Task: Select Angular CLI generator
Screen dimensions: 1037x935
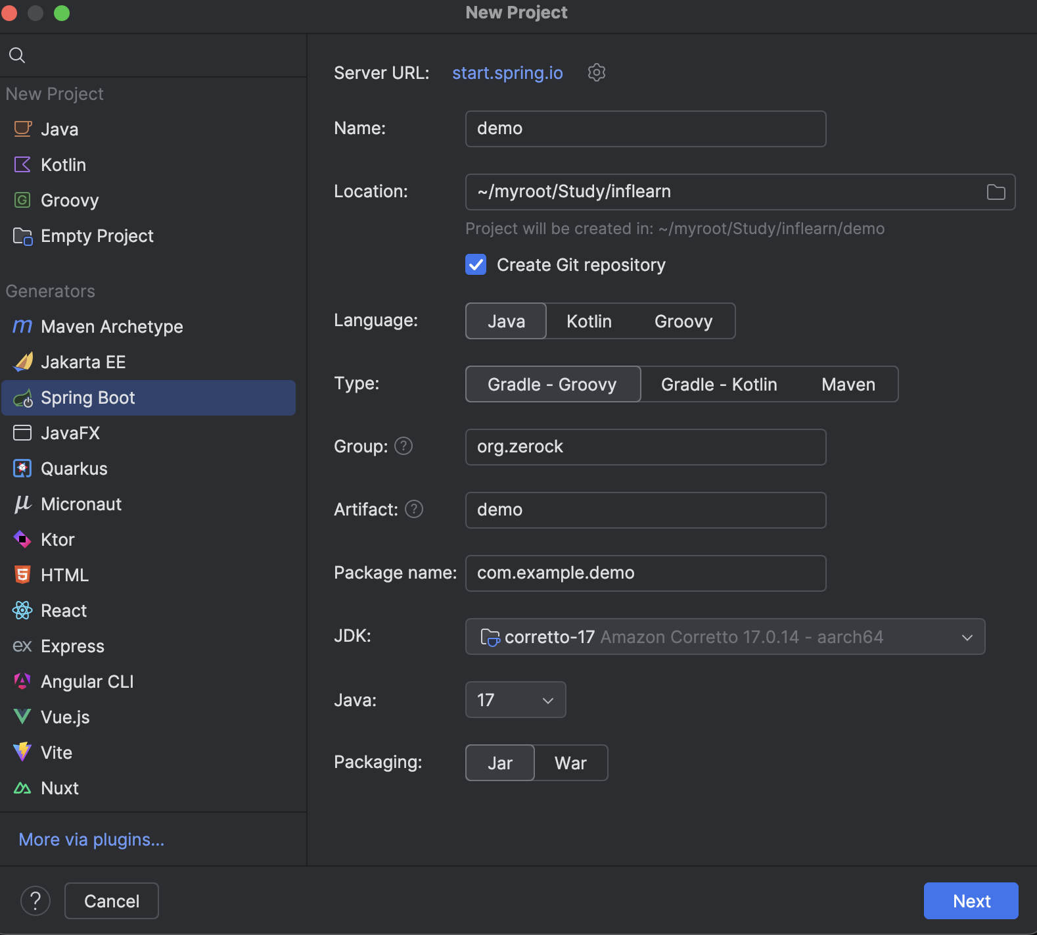Action: (149, 681)
